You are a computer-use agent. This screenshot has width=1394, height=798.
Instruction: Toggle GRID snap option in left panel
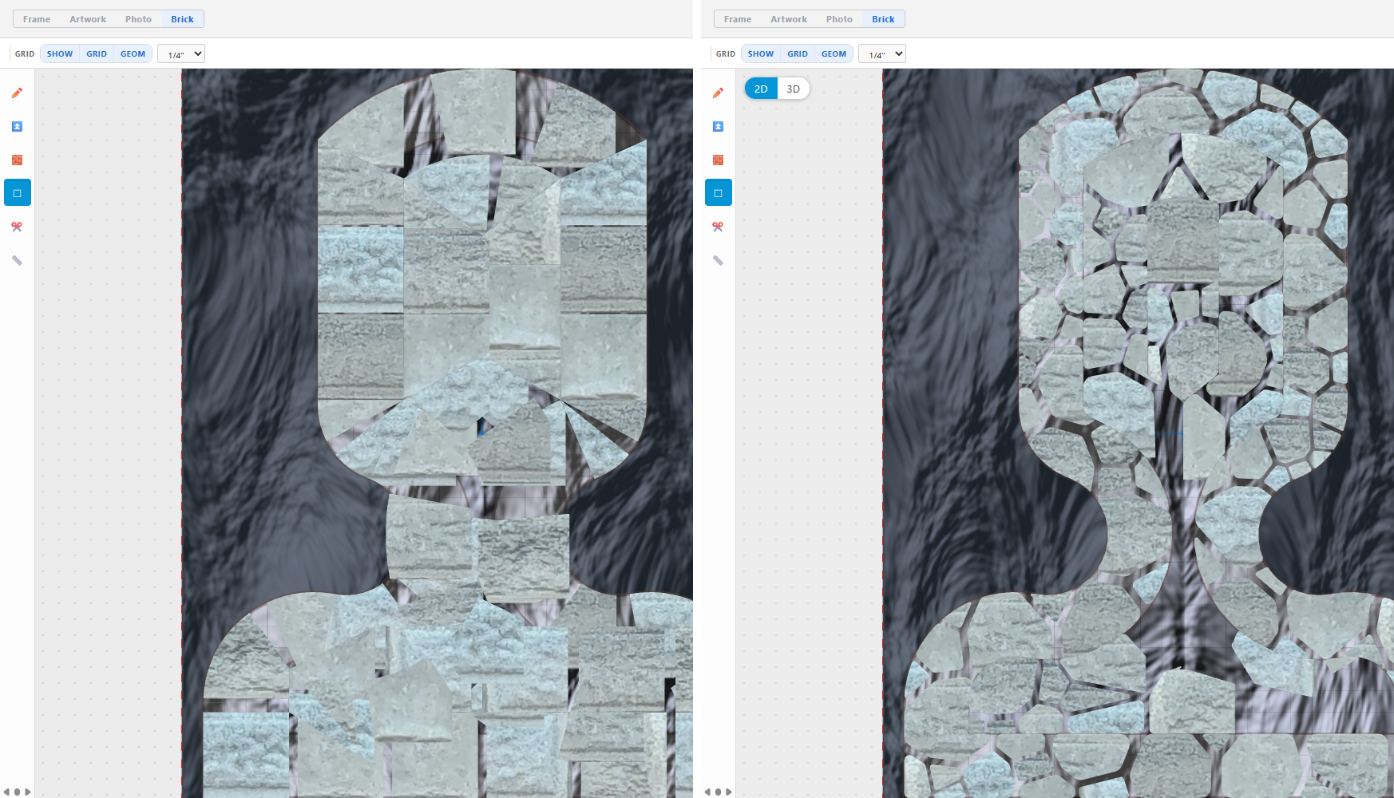point(97,54)
